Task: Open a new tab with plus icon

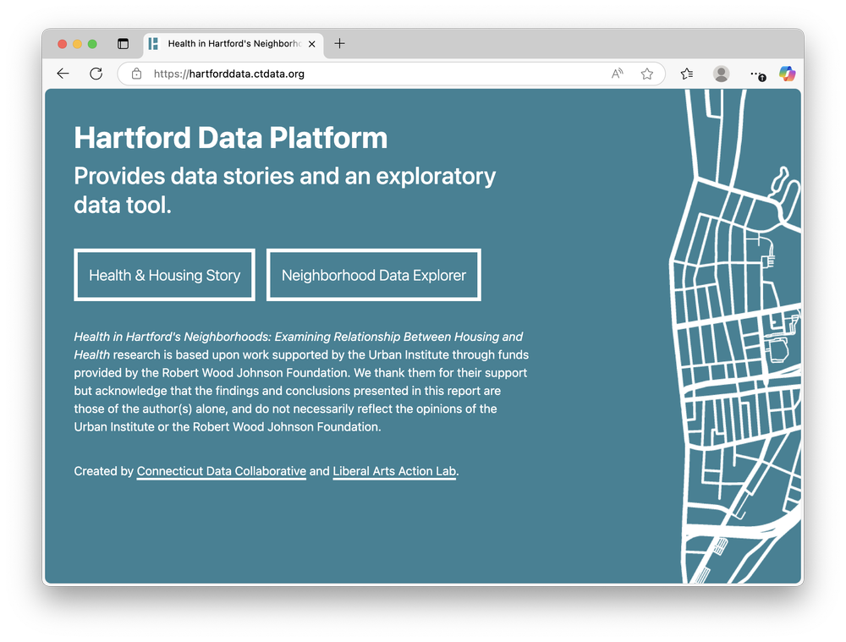Action: tap(339, 44)
